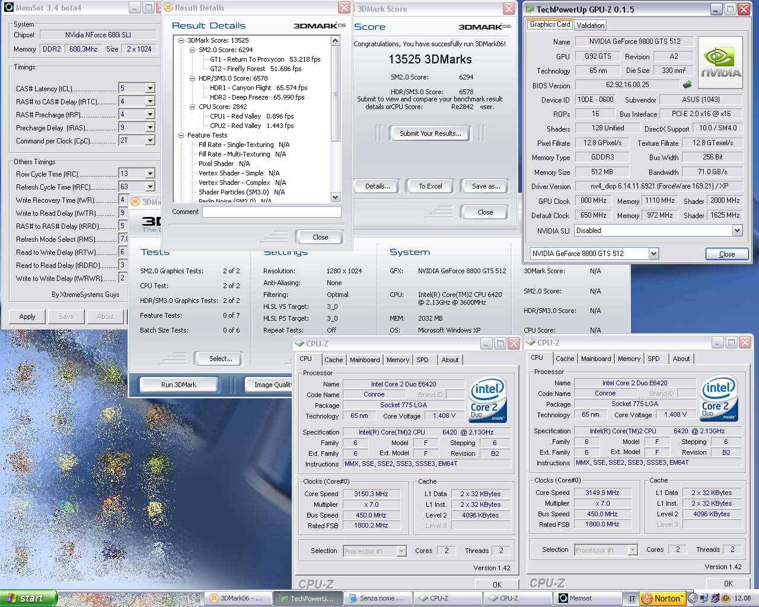759x607 pixels.
Task: Open Precharge Delay tRAS dropdown
Action: coord(150,127)
